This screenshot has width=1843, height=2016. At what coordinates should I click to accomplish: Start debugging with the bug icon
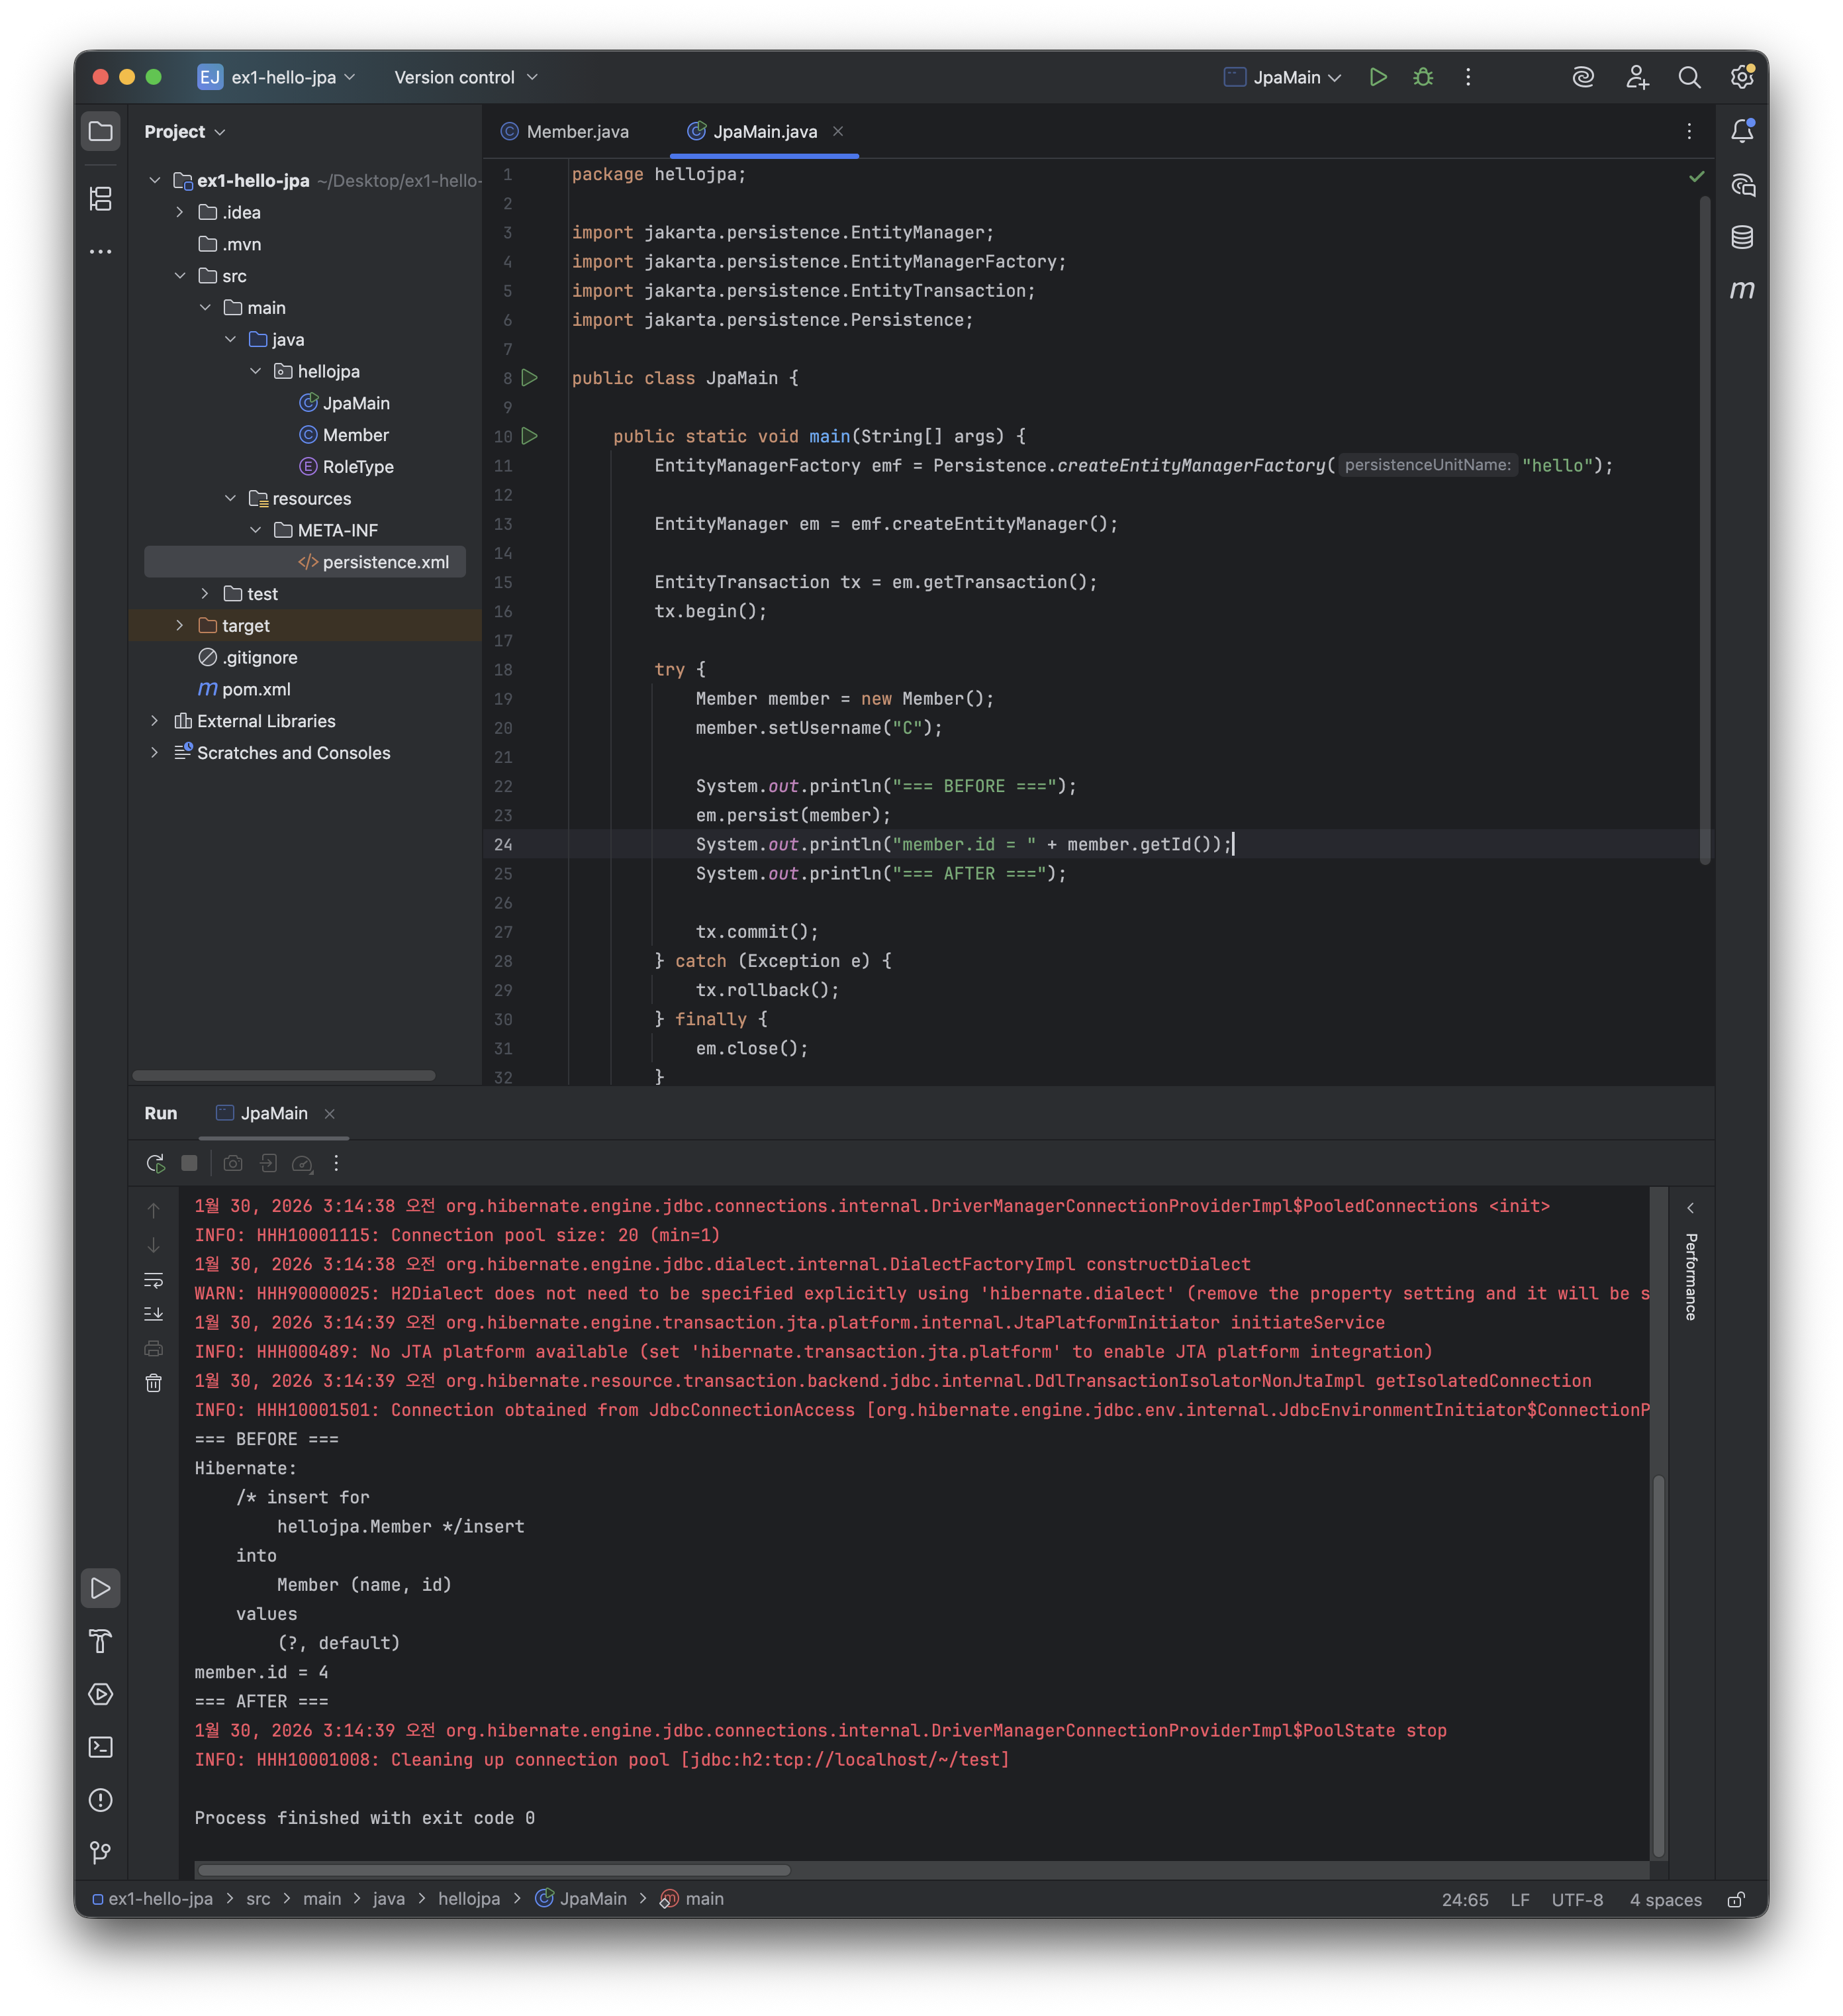point(1423,77)
